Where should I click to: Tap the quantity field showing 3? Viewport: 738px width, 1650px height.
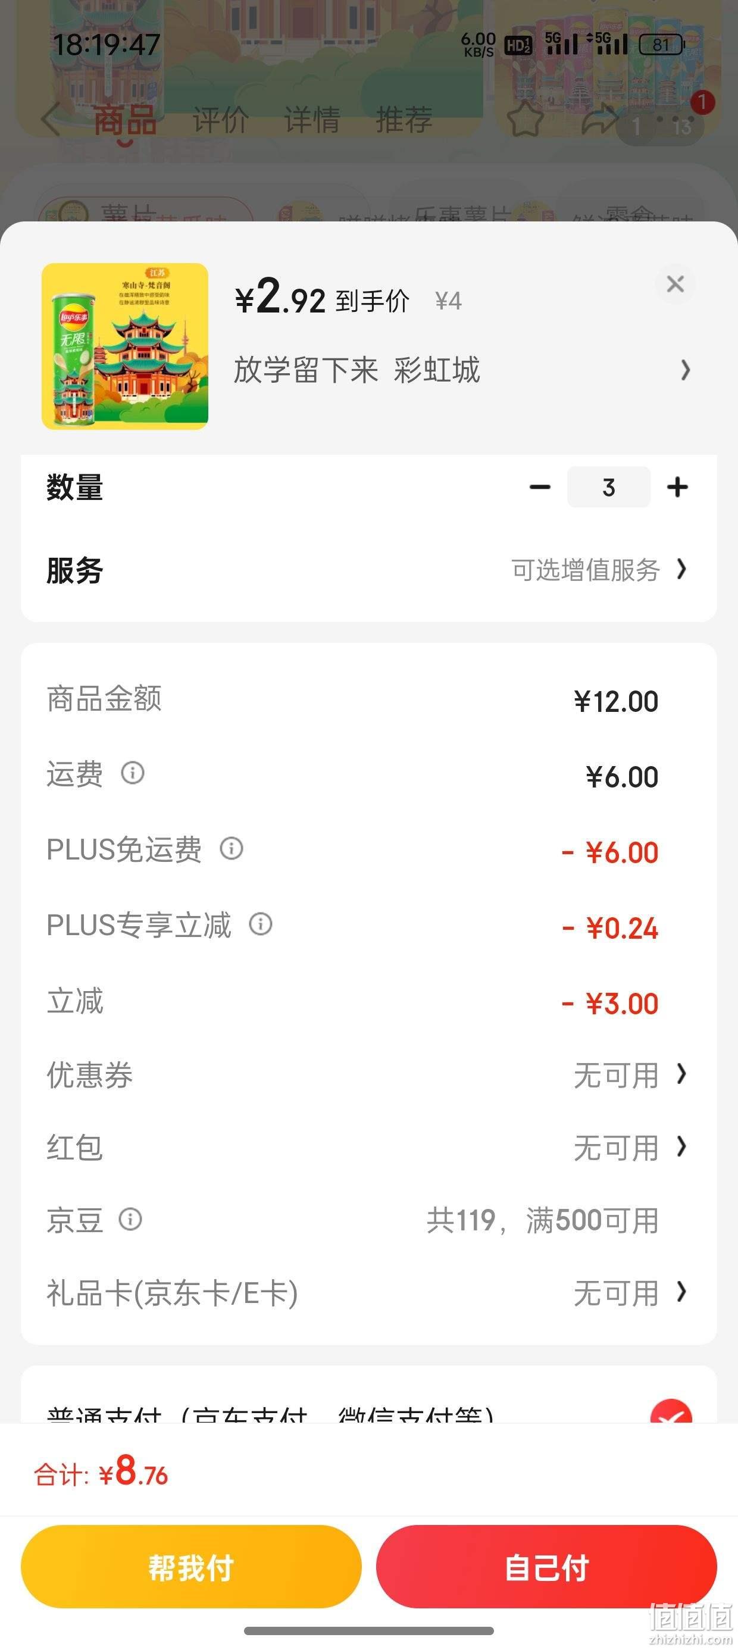click(x=609, y=487)
